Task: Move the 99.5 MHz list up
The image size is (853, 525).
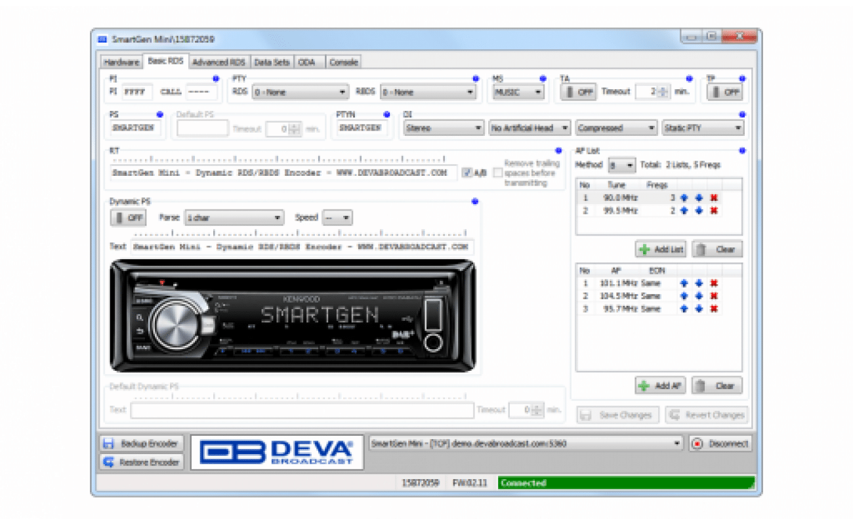Action: click(684, 211)
